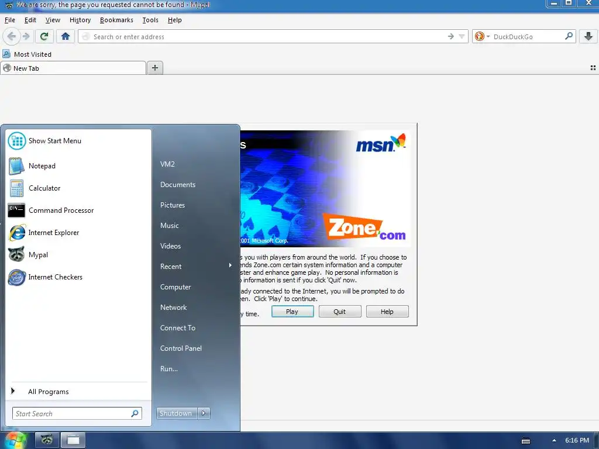Expand the address bar history dropdown
The height and width of the screenshot is (449, 599).
[462, 37]
